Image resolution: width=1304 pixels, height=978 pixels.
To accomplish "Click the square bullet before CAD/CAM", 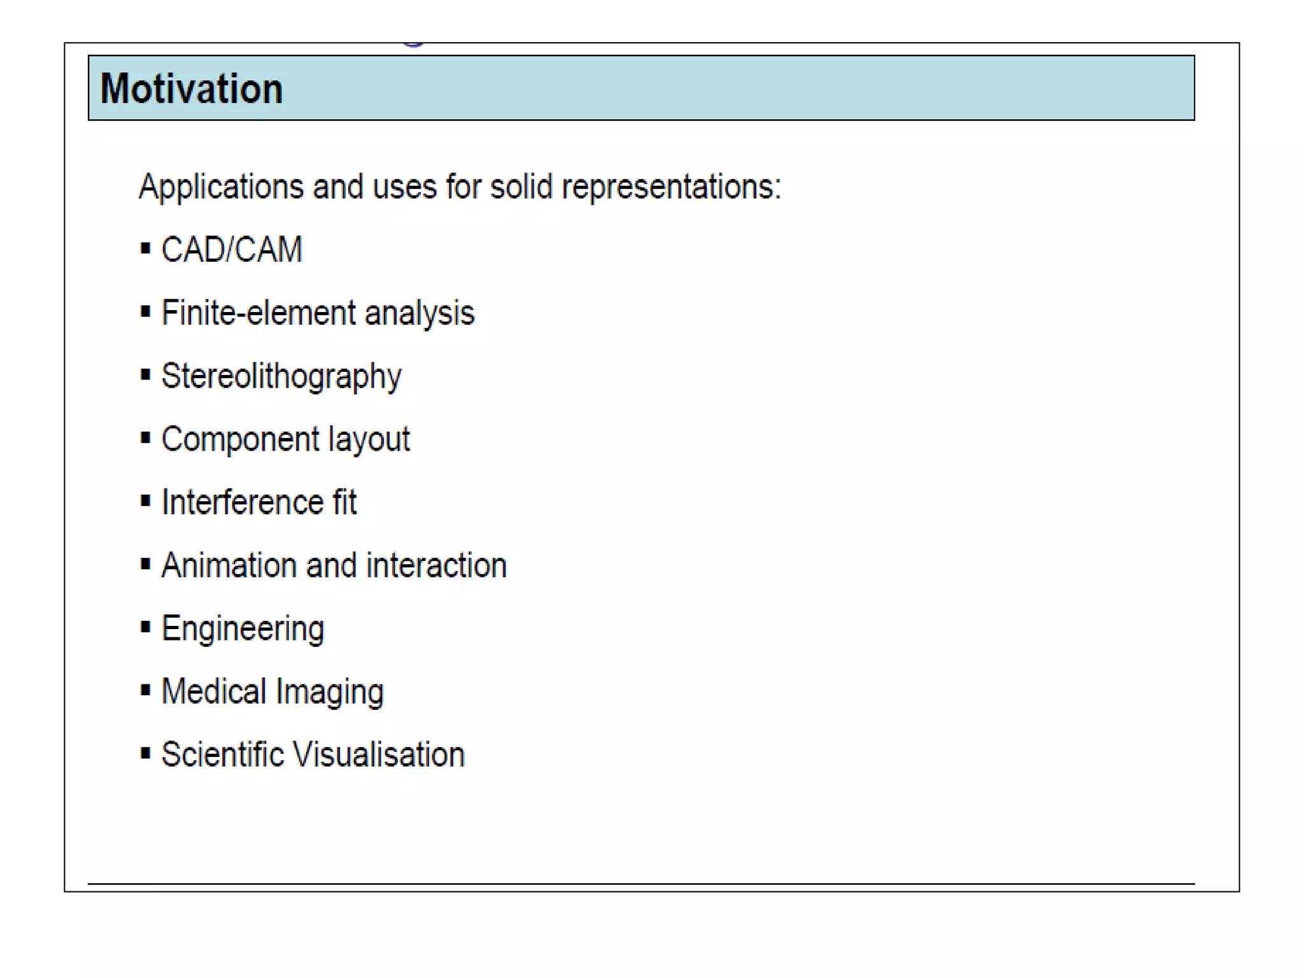I will pyautogui.click(x=146, y=248).
